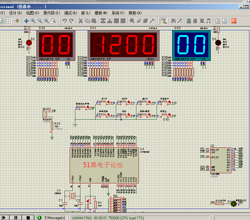250x220 pixels.
Task: Open the 帮助(H) menu
Action: [x=135, y=13]
